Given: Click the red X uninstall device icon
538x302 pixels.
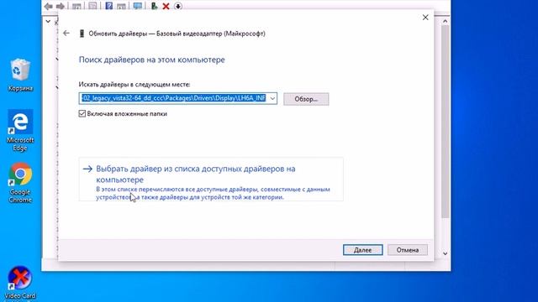Looking at the screenshot, I should [166, 6].
